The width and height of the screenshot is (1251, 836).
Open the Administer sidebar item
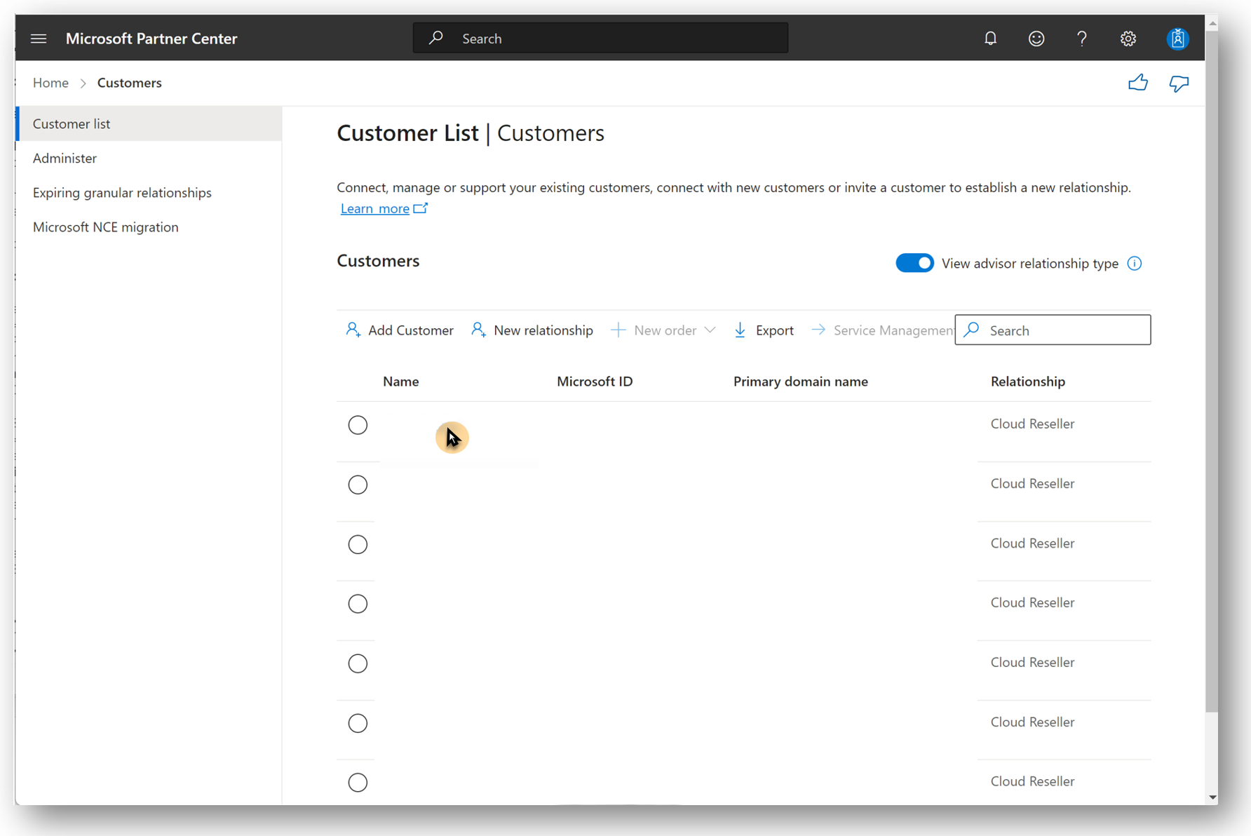(x=65, y=158)
